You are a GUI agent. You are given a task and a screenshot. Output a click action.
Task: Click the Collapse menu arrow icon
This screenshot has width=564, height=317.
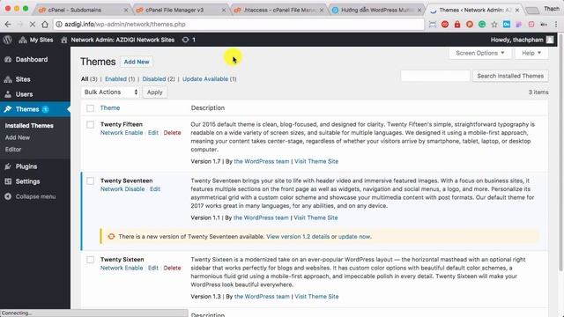8,197
